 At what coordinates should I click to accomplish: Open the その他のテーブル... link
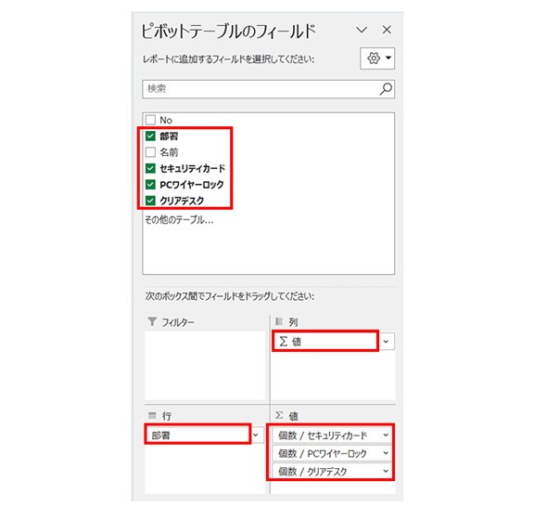pyautogui.click(x=179, y=220)
